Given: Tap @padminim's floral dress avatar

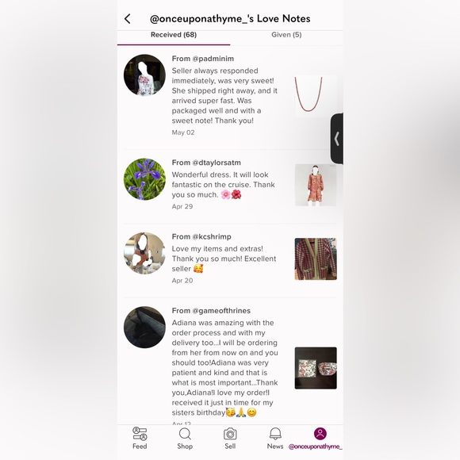Looking at the screenshot, I should tap(144, 75).
